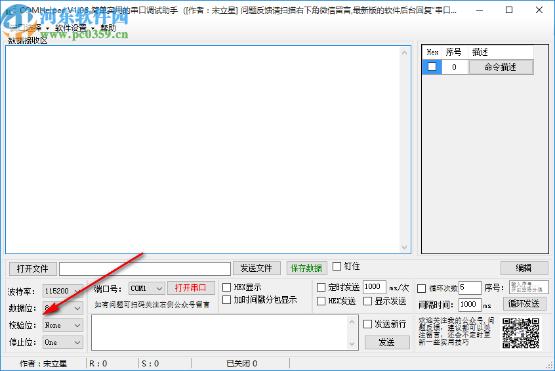Click the receive area scroll-down arrow
The width and height of the screenshot is (555, 371).
coord(405,248)
